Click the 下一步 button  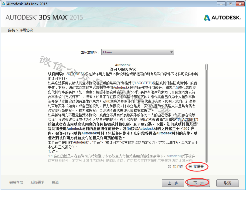(x=199, y=183)
